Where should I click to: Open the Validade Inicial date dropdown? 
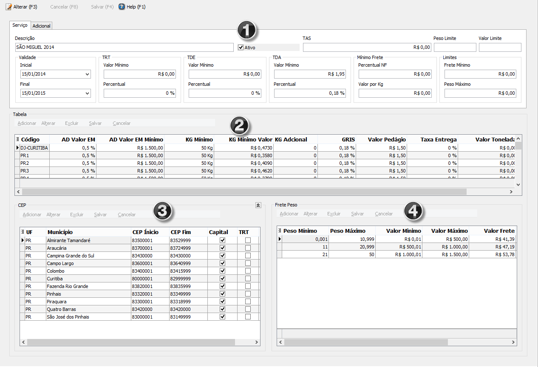pos(88,74)
